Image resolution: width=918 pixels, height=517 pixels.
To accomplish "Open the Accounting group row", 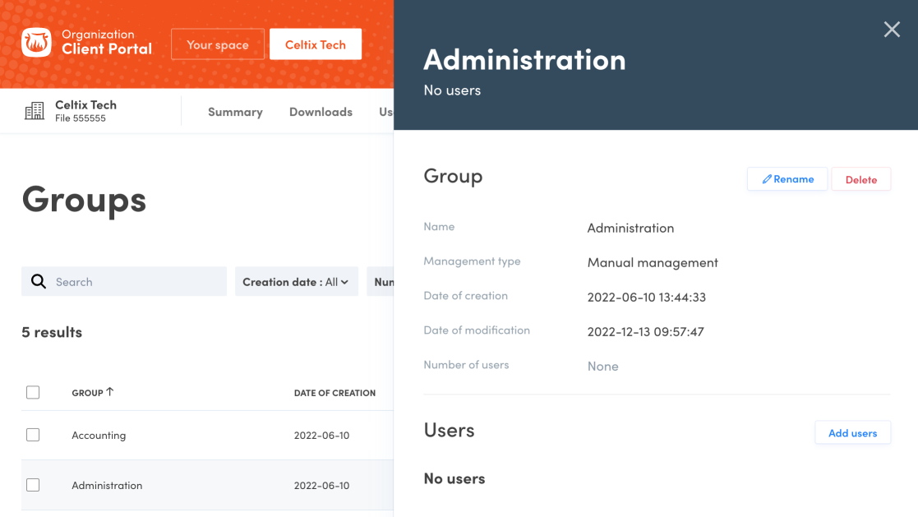I will [x=99, y=436].
